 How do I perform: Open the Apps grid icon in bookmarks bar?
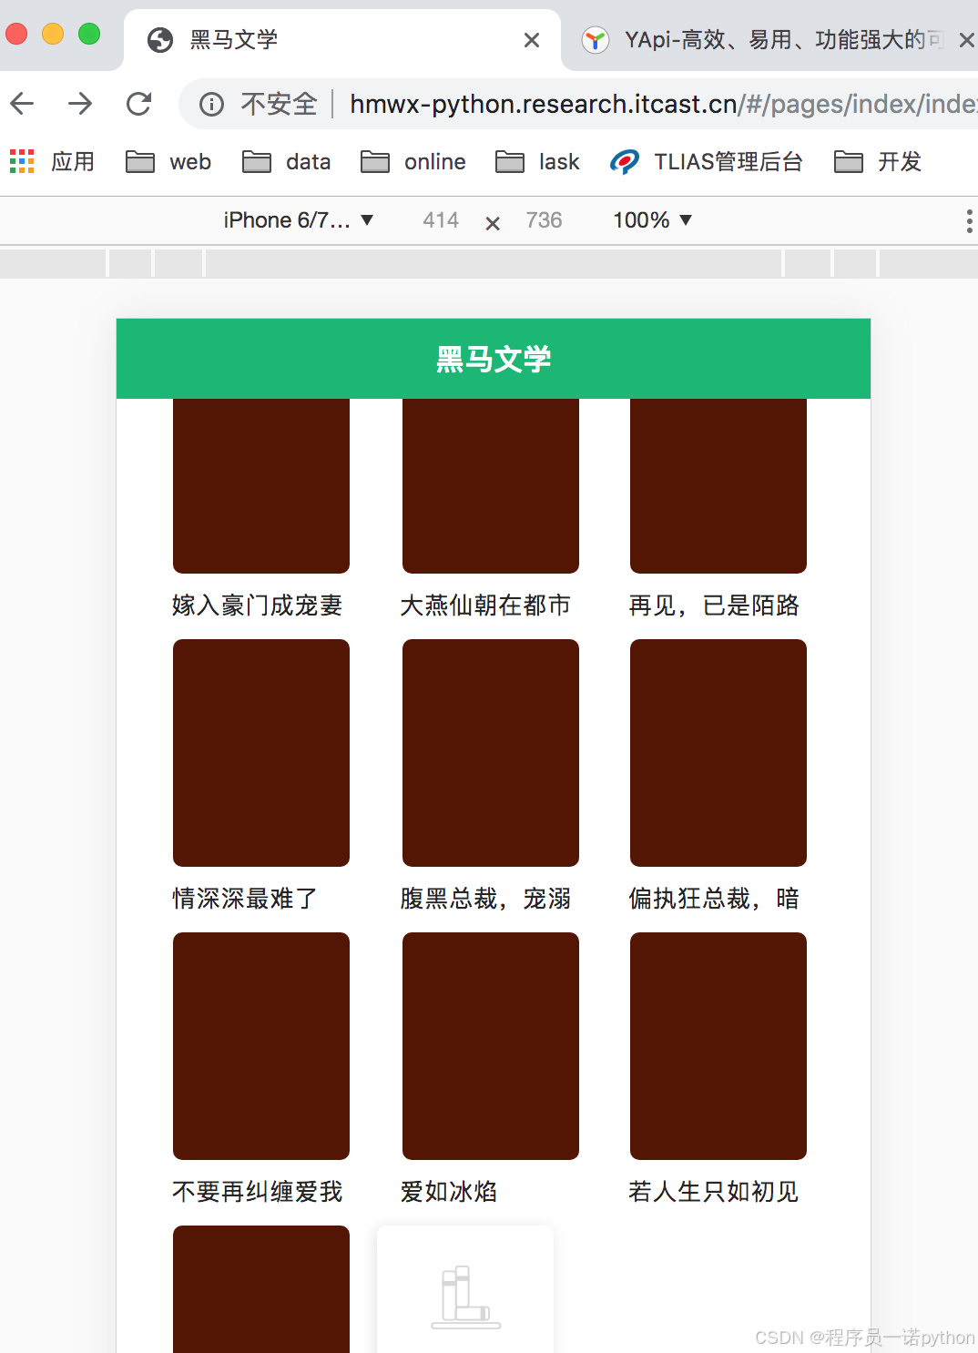(22, 162)
